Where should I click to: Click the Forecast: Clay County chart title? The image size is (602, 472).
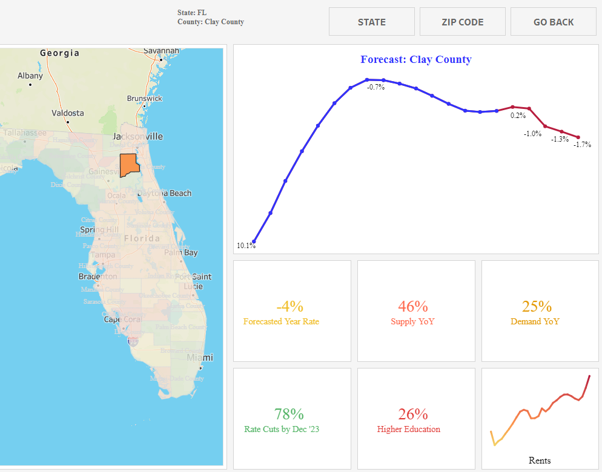coord(415,59)
